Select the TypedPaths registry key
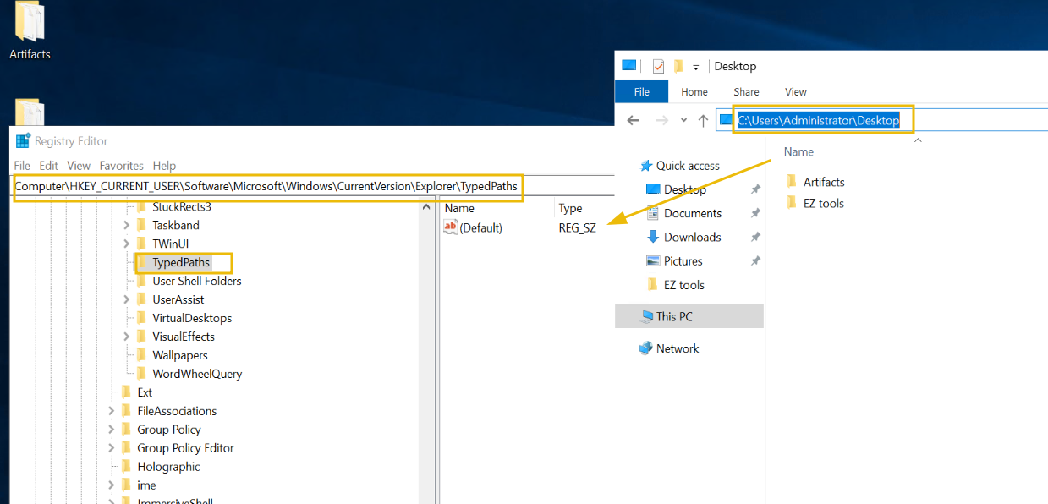The height and width of the screenshot is (504, 1048). click(x=180, y=262)
